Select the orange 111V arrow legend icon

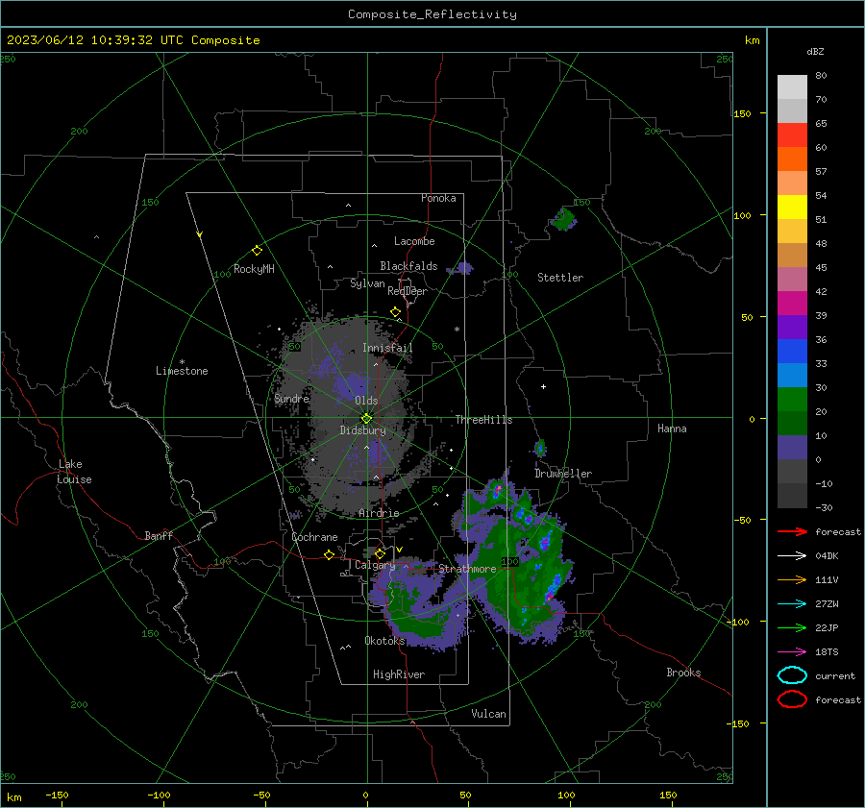click(x=792, y=579)
